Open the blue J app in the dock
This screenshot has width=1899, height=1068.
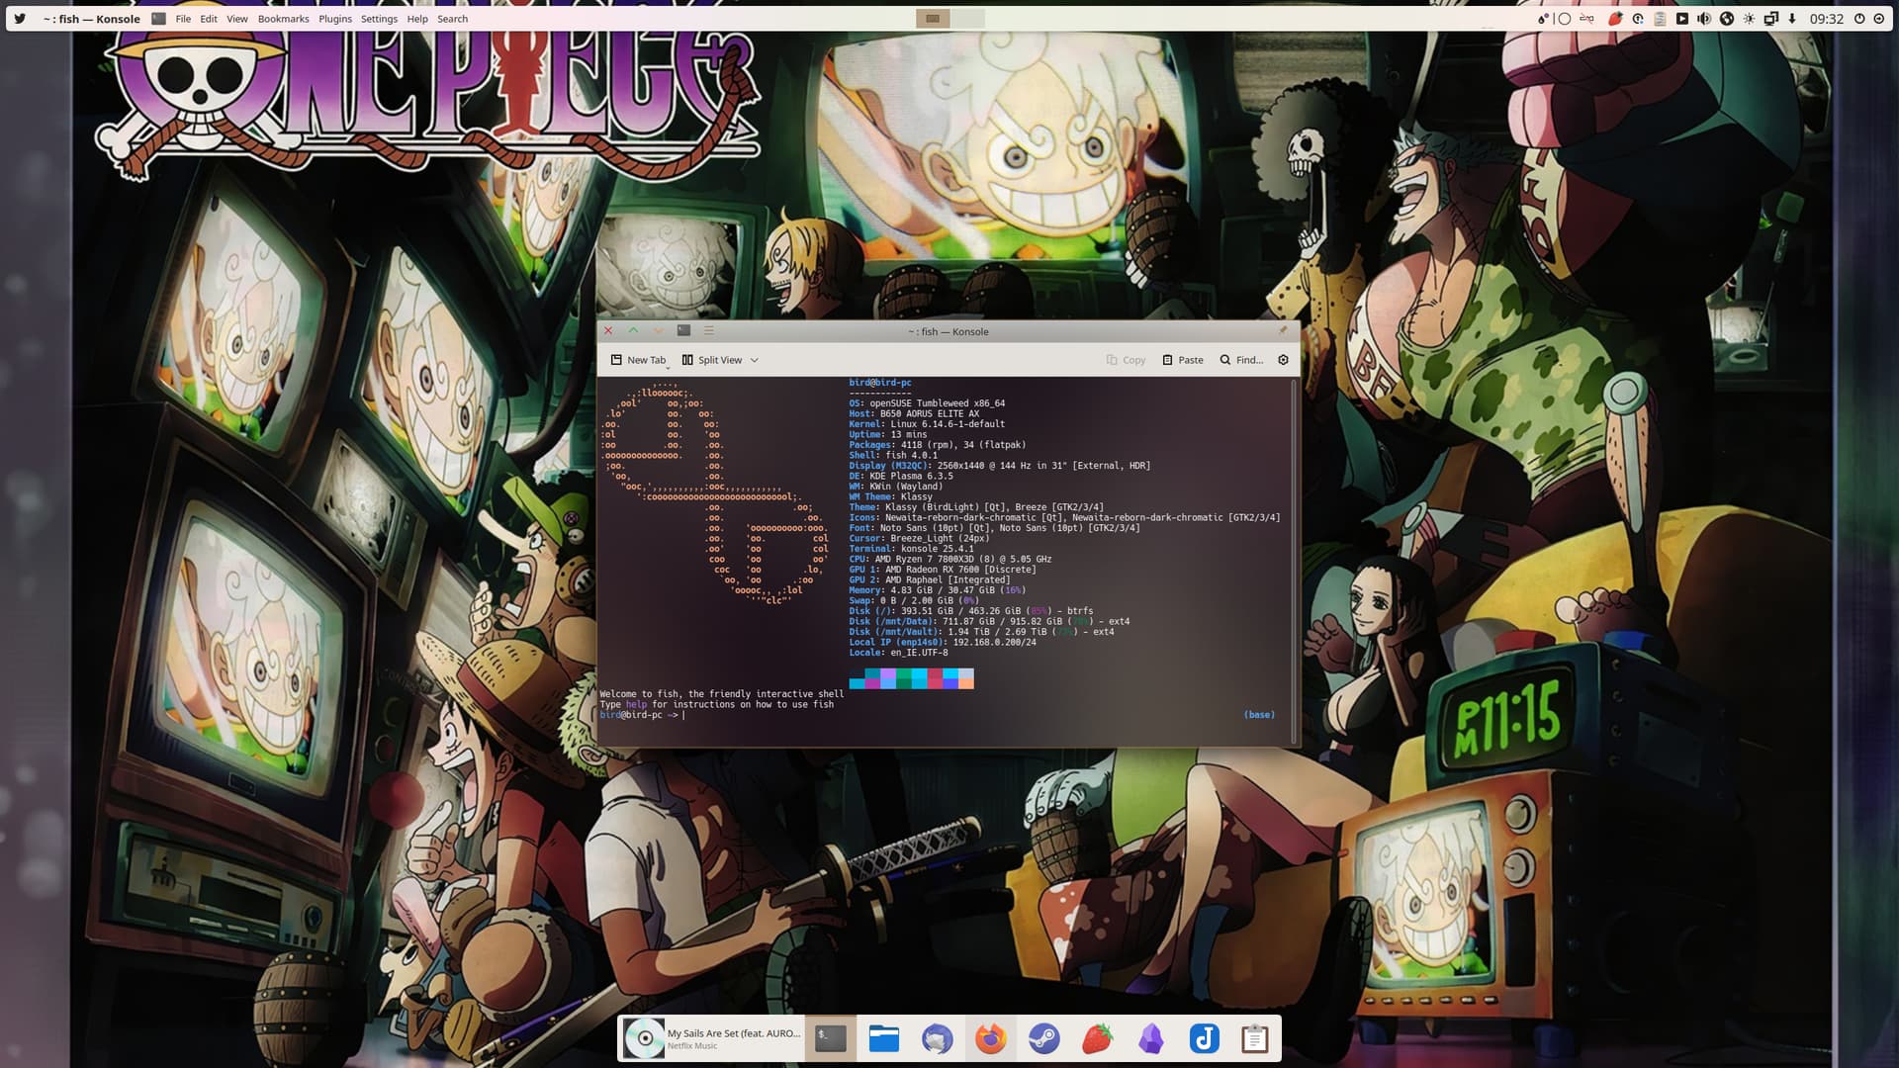(x=1205, y=1038)
